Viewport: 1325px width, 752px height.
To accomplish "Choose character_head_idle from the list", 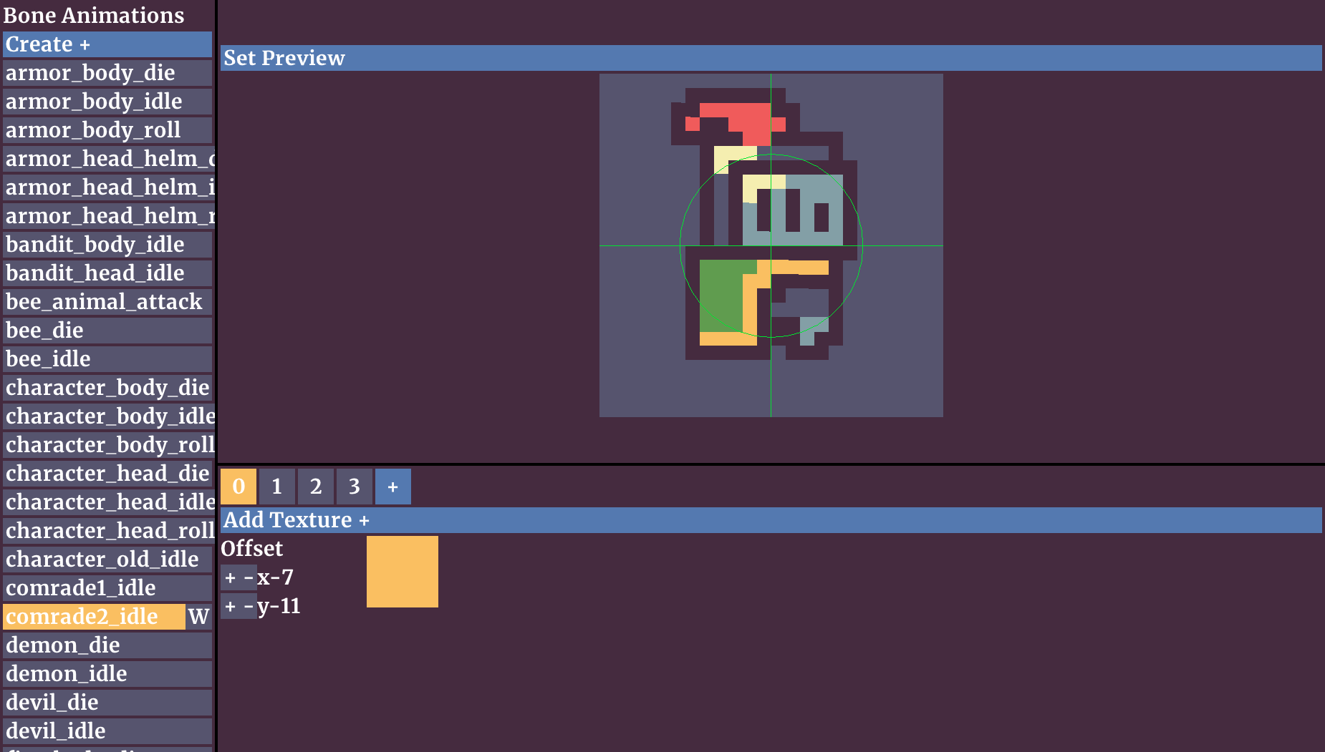I will [x=107, y=502].
